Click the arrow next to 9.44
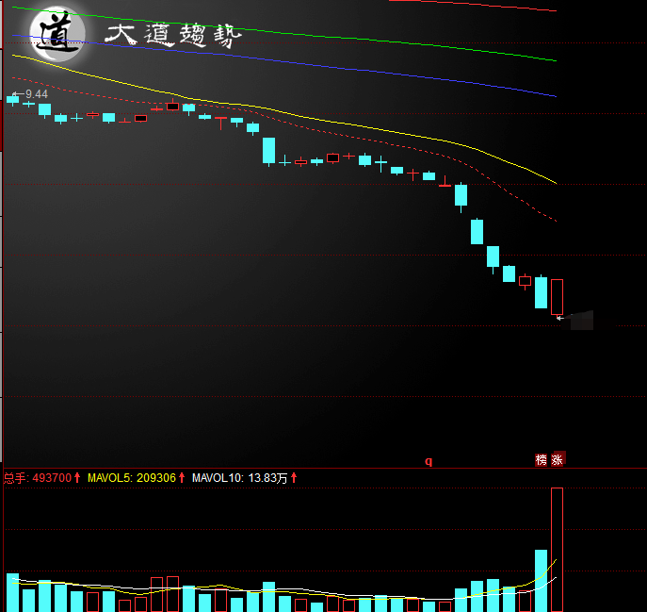 pyautogui.click(x=16, y=93)
